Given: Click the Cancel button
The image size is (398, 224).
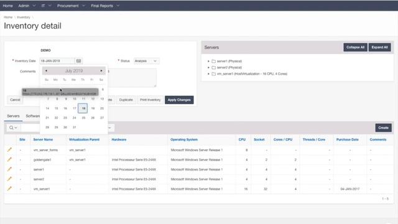Looking at the screenshot, I should [x=15, y=100].
